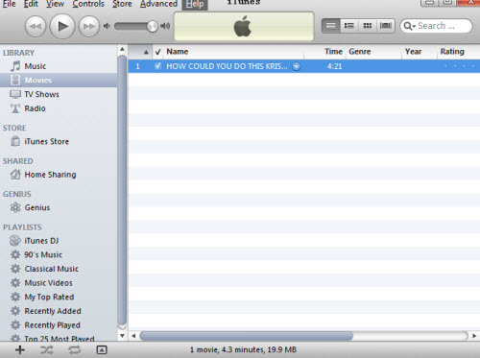Select Music in the Library sidebar

[59, 66]
